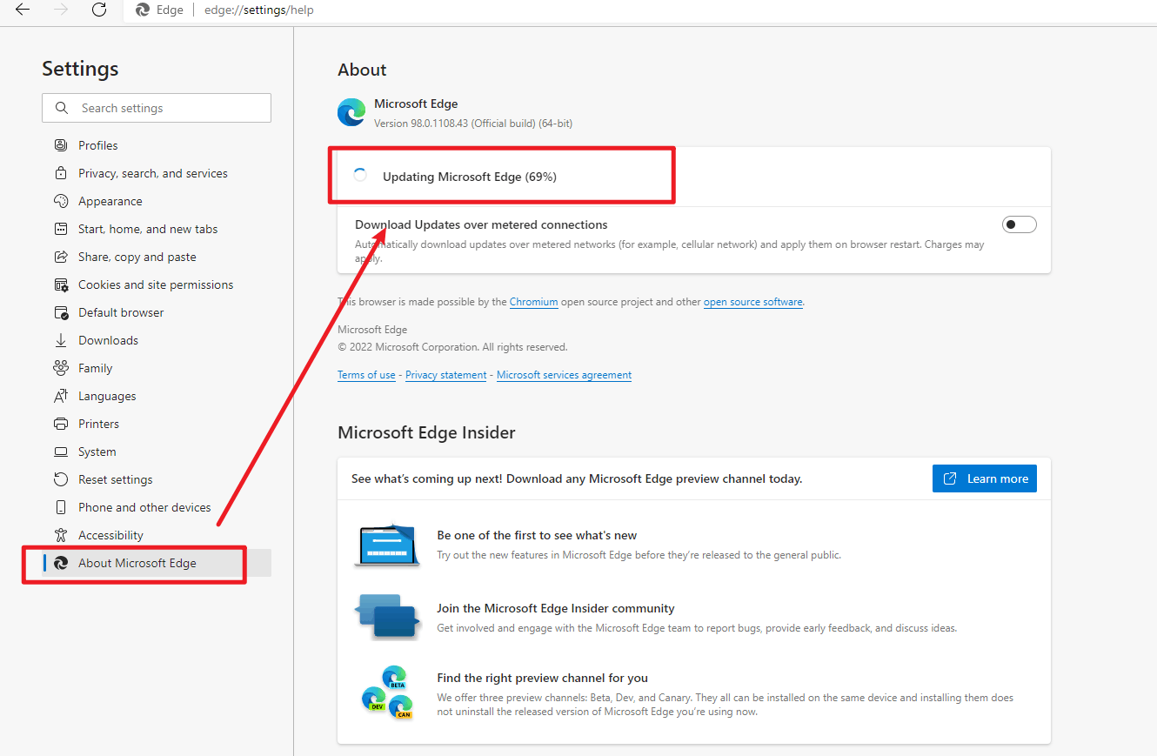This screenshot has width=1157, height=756.
Task: Click the laptop illustration for what's new
Action: 387,545
